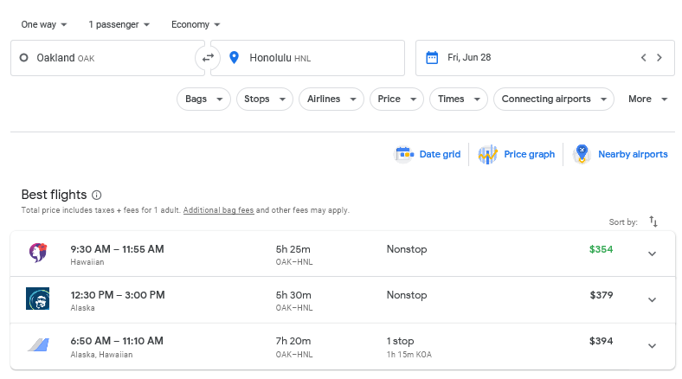Go to previous departure date
This screenshot has width=682, height=379.
click(643, 58)
